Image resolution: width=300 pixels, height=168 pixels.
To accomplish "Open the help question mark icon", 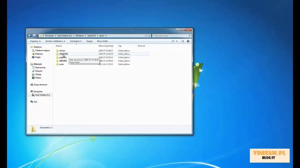I will 188,41.
